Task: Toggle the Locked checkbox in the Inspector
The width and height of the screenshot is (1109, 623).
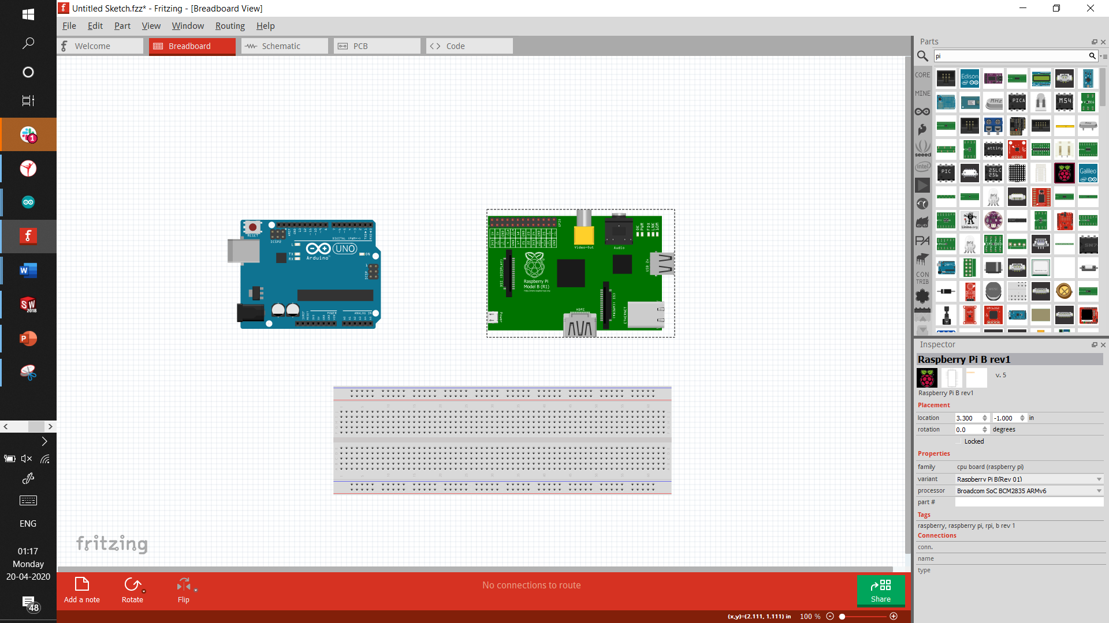Action: 958,441
